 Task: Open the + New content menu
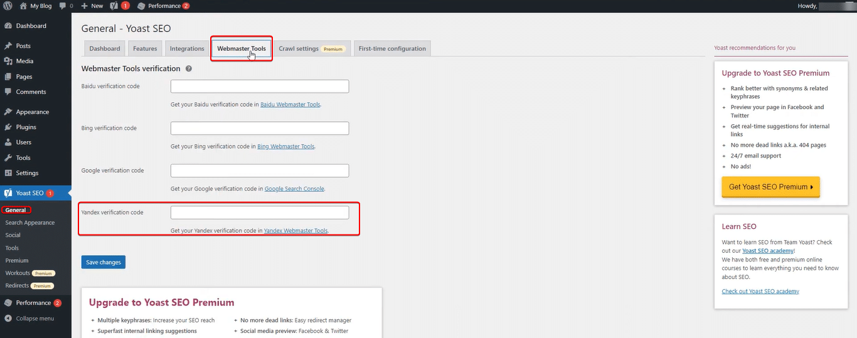92,6
